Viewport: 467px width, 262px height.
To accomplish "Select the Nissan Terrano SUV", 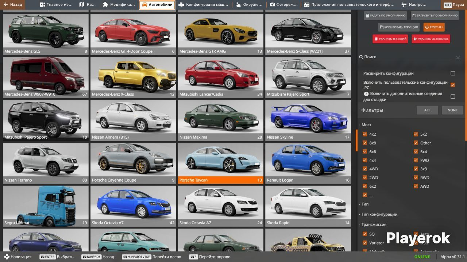I will (x=46, y=163).
